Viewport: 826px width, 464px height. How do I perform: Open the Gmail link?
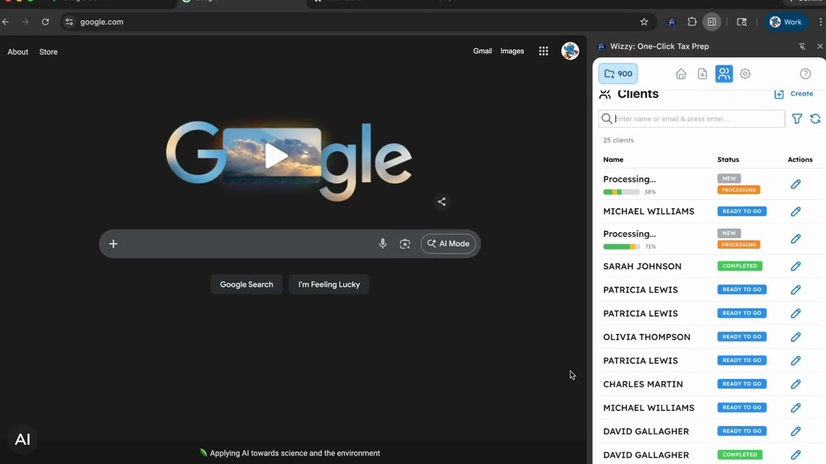(x=483, y=51)
